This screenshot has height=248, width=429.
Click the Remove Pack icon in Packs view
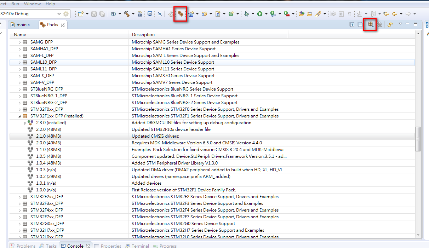coord(379,24)
